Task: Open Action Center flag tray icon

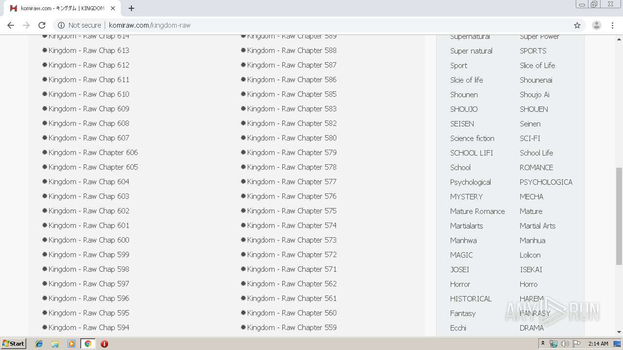Action: [x=577, y=344]
